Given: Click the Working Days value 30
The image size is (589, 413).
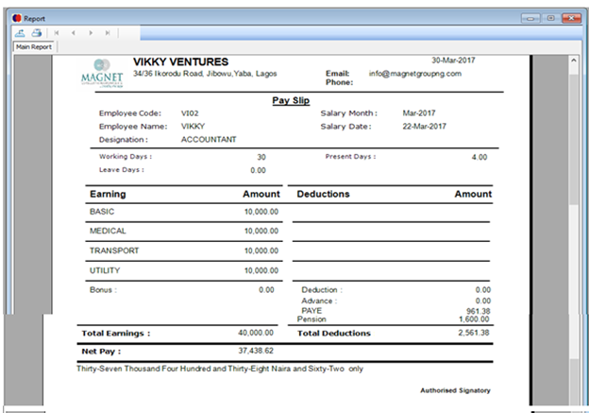Looking at the screenshot, I should 261,157.
